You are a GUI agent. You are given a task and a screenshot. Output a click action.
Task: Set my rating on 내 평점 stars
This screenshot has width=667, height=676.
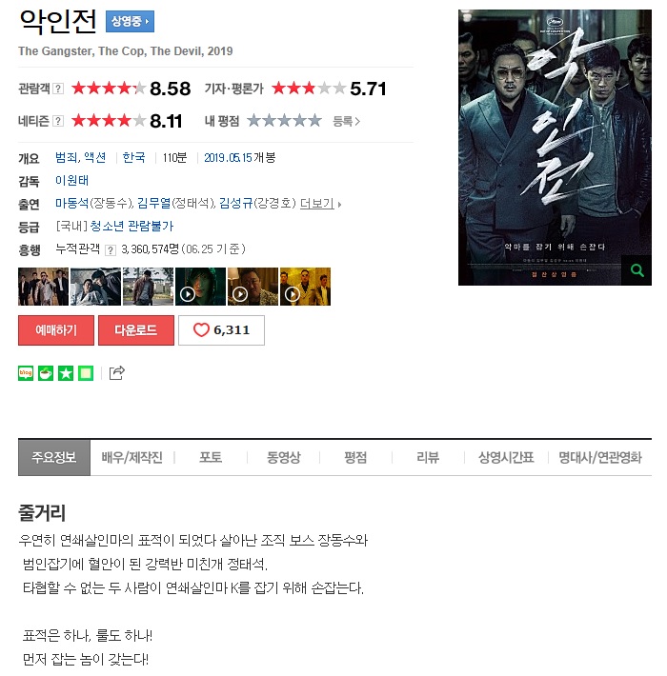pyautogui.click(x=284, y=121)
